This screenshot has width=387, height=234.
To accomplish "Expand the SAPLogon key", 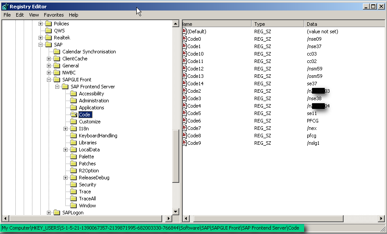I will (x=49, y=213).
